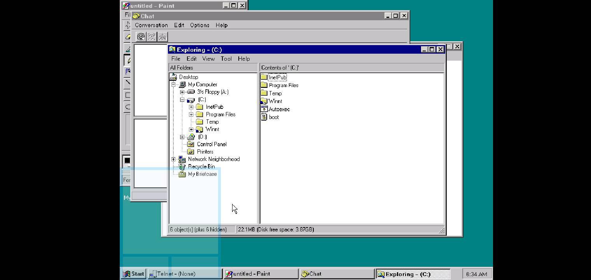Viewport: 591px width, 280px height.
Task: Select Winnt folder icon in tree
Action: click(200, 129)
